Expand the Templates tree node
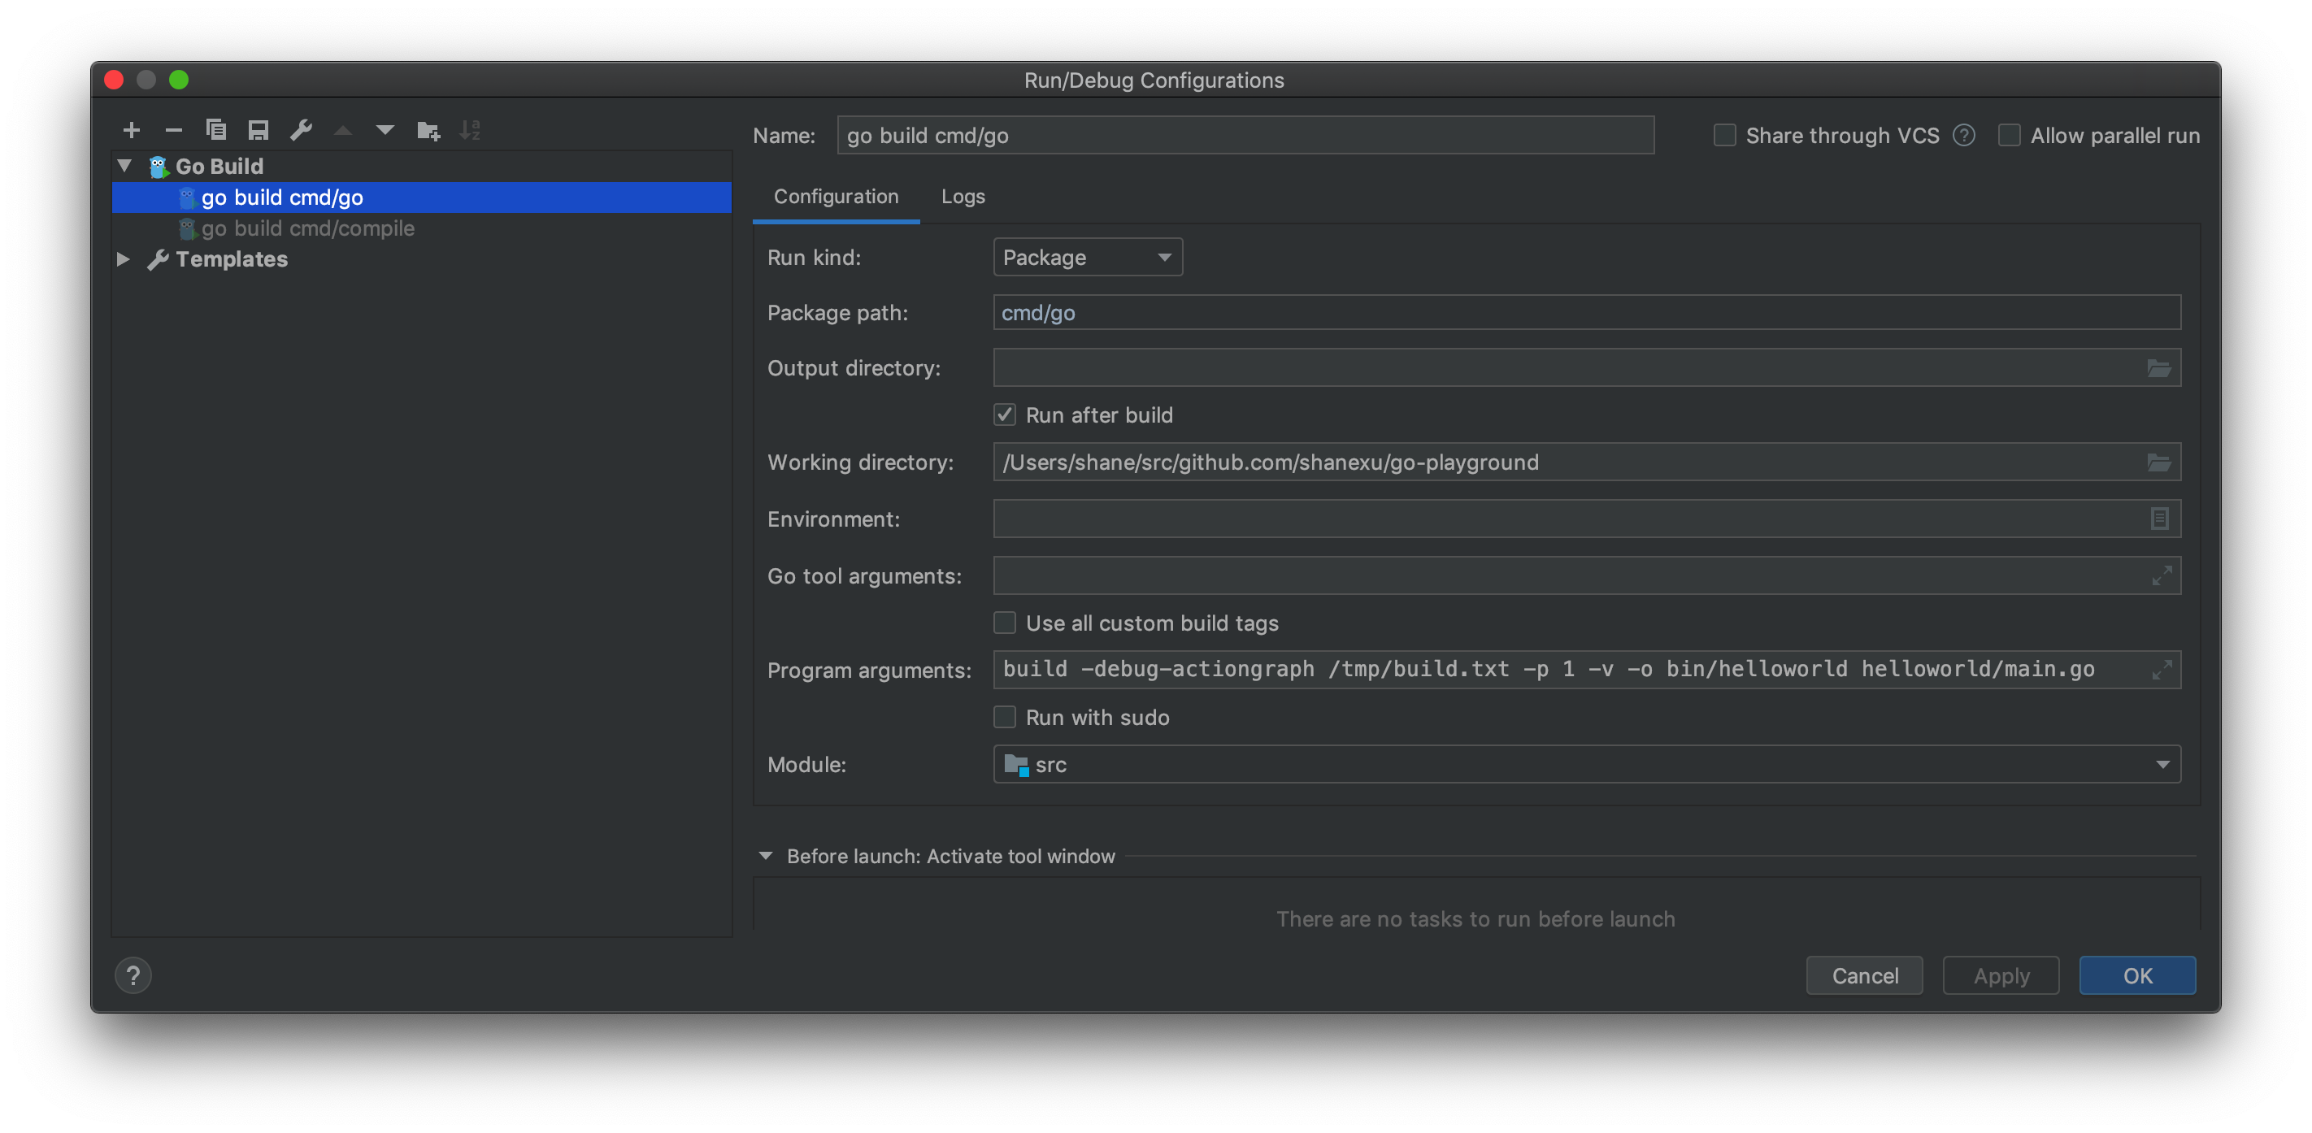2312x1133 pixels. tap(123, 259)
